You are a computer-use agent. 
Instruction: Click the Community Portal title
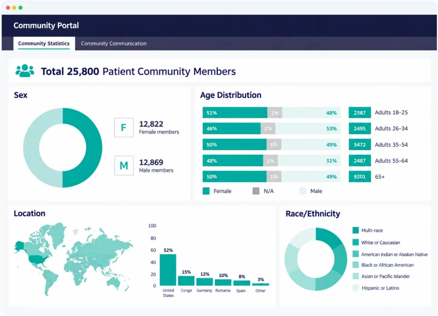click(x=46, y=25)
